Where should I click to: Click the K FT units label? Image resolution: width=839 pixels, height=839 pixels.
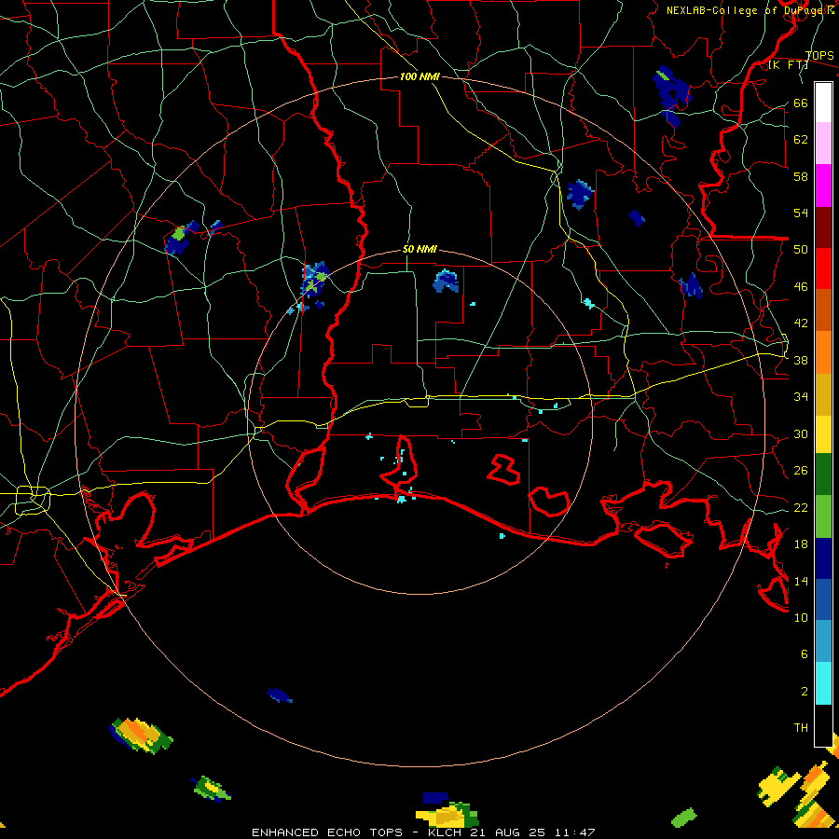pyautogui.click(x=788, y=64)
